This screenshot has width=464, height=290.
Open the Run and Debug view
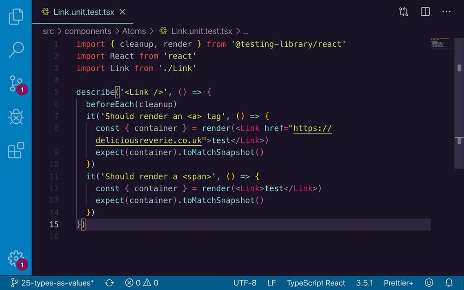tap(16, 117)
